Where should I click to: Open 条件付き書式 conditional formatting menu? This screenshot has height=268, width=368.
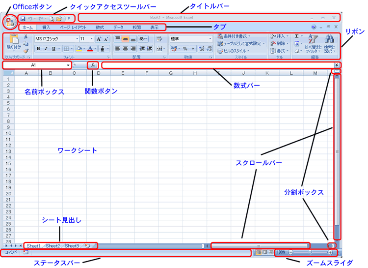(234, 36)
